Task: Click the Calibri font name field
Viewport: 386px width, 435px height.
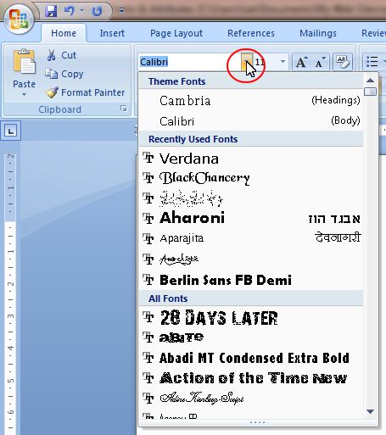Action: click(189, 62)
